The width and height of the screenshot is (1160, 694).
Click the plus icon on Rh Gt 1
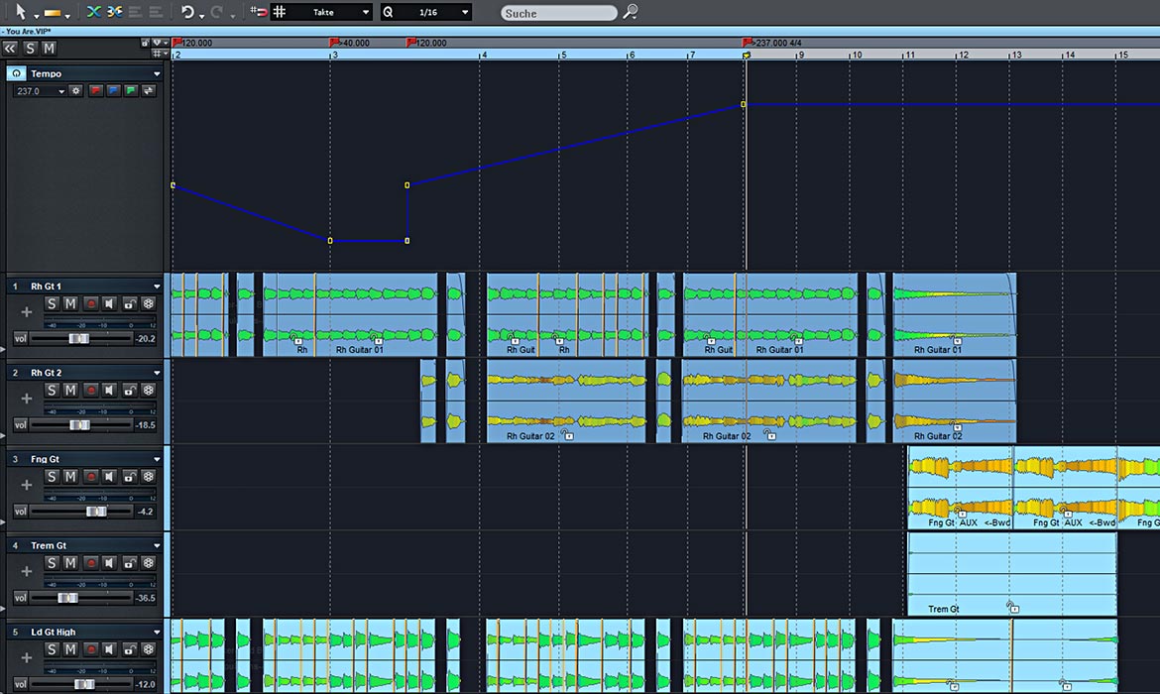click(27, 312)
